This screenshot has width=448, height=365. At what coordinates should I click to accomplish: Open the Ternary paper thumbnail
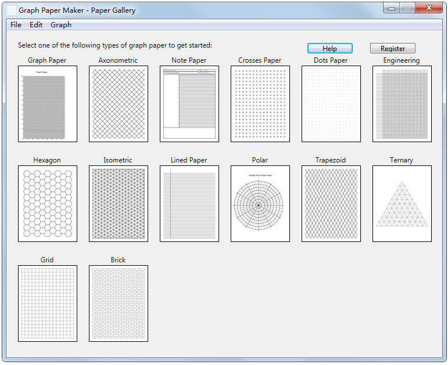[402, 204]
